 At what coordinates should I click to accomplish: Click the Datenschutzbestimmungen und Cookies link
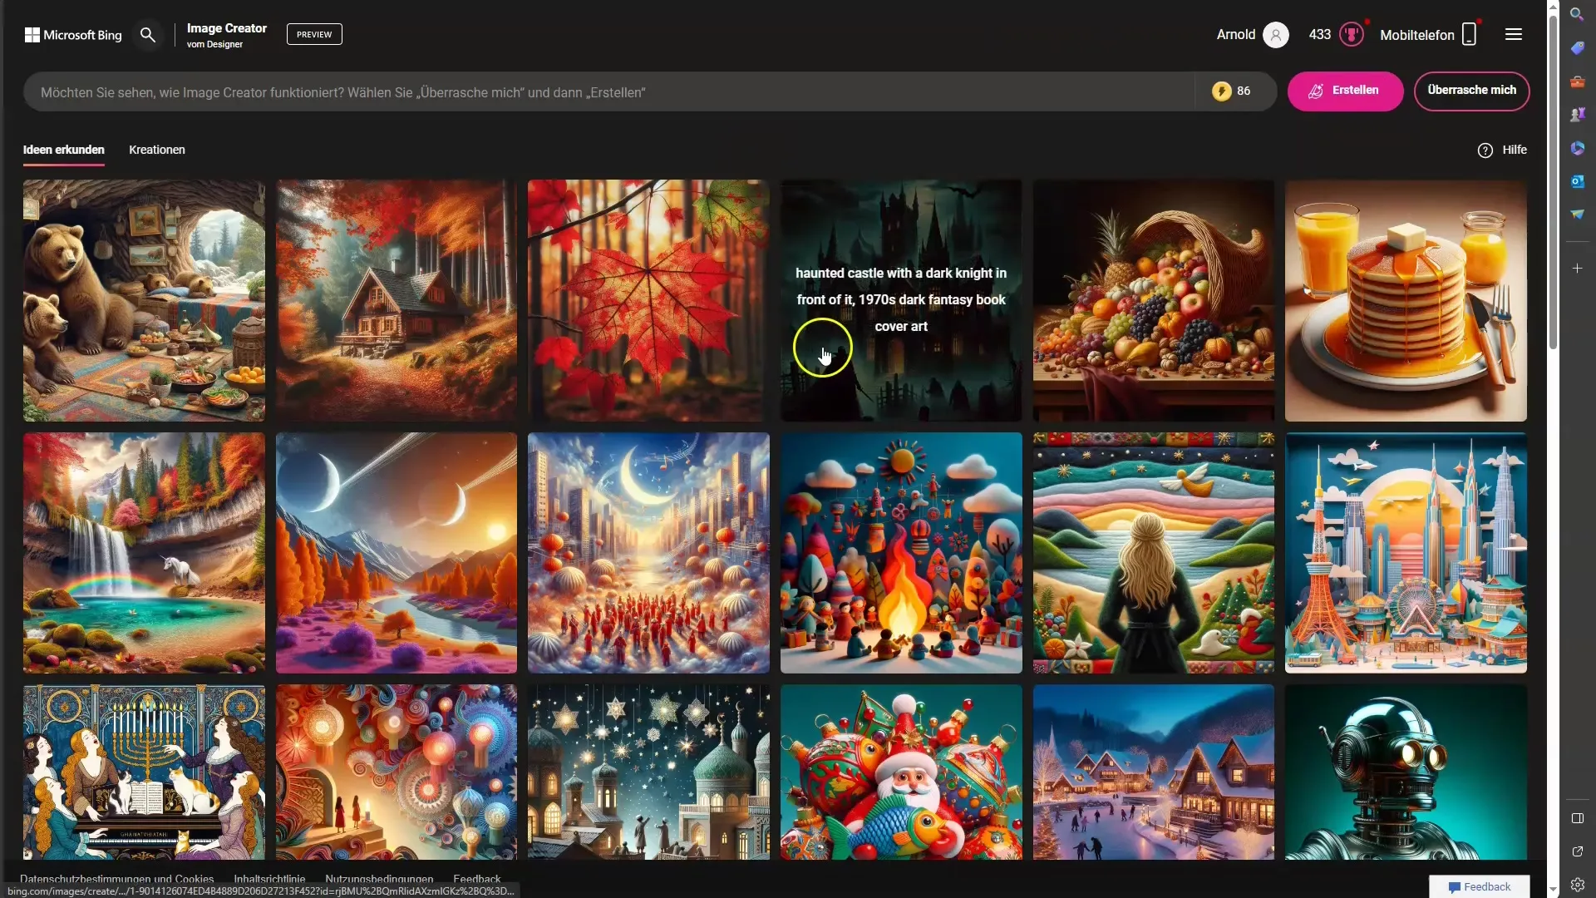pyautogui.click(x=117, y=877)
